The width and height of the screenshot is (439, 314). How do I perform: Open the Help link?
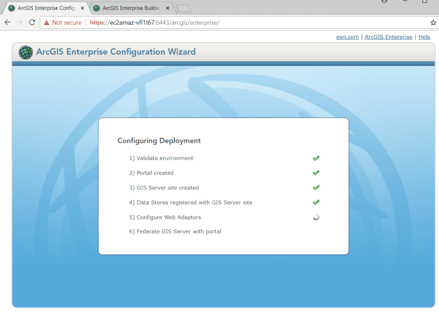tap(424, 37)
